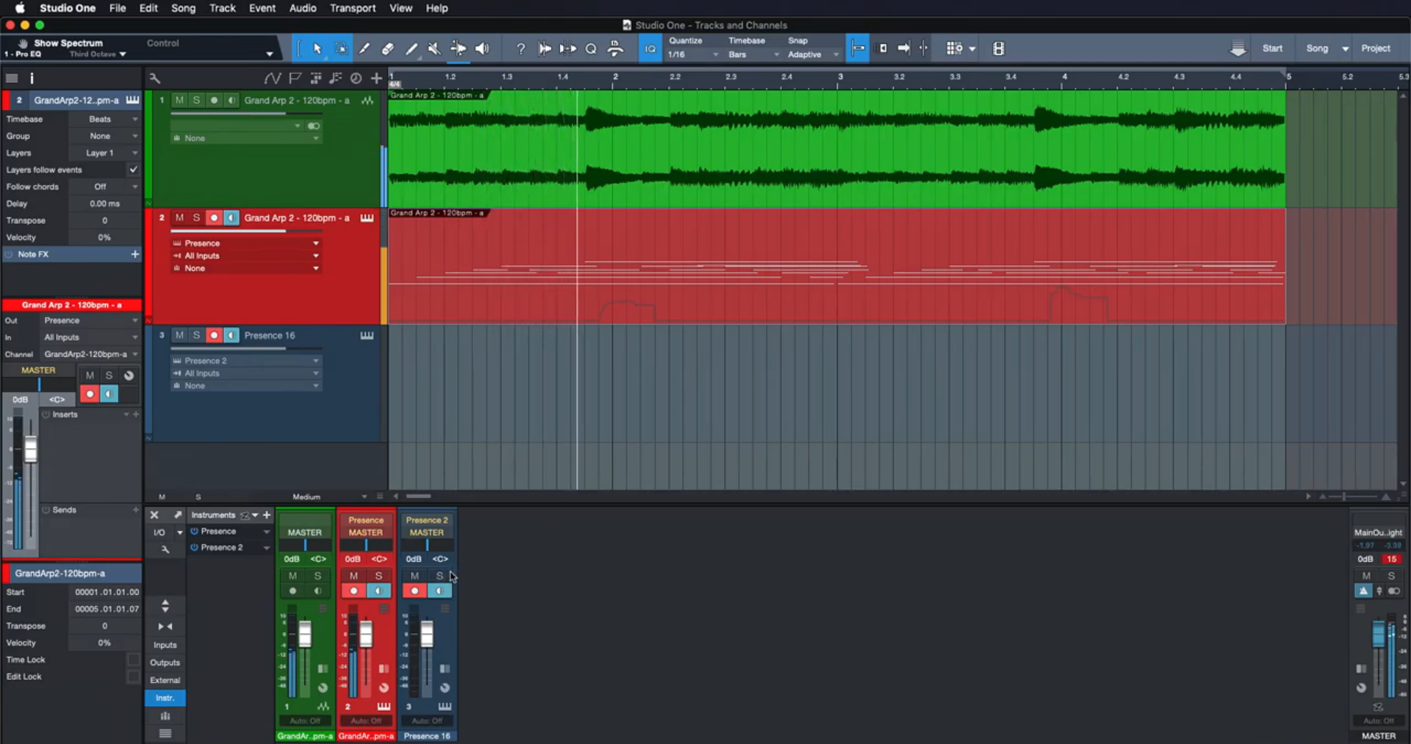Open the Tempo track clock icon
This screenshot has width=1411, height=744.
coord(356,78)
